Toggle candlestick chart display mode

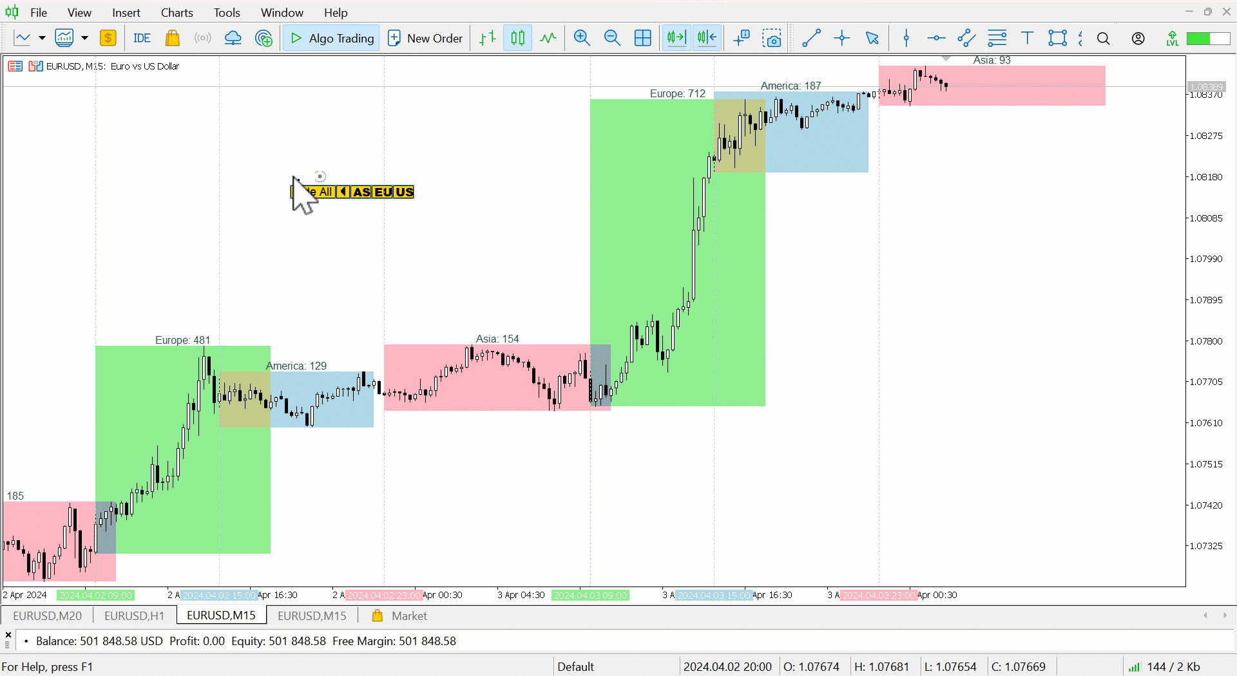(x=517, y=38)
